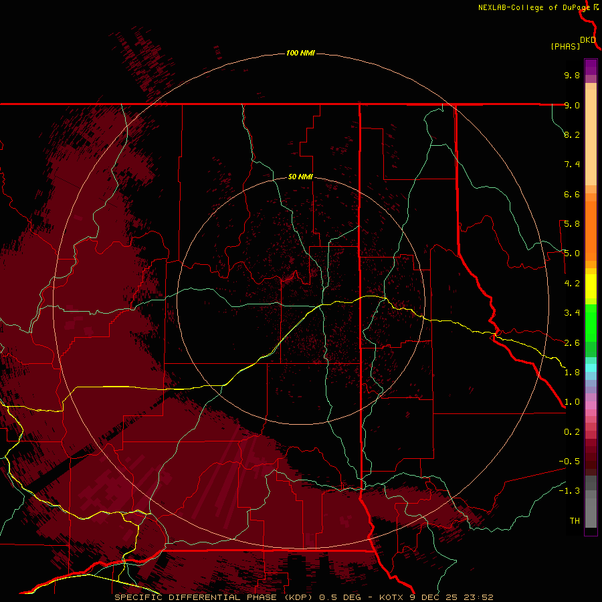Click the yellow segment of color bar
This screenshot has width=602, height=602.
591,286
